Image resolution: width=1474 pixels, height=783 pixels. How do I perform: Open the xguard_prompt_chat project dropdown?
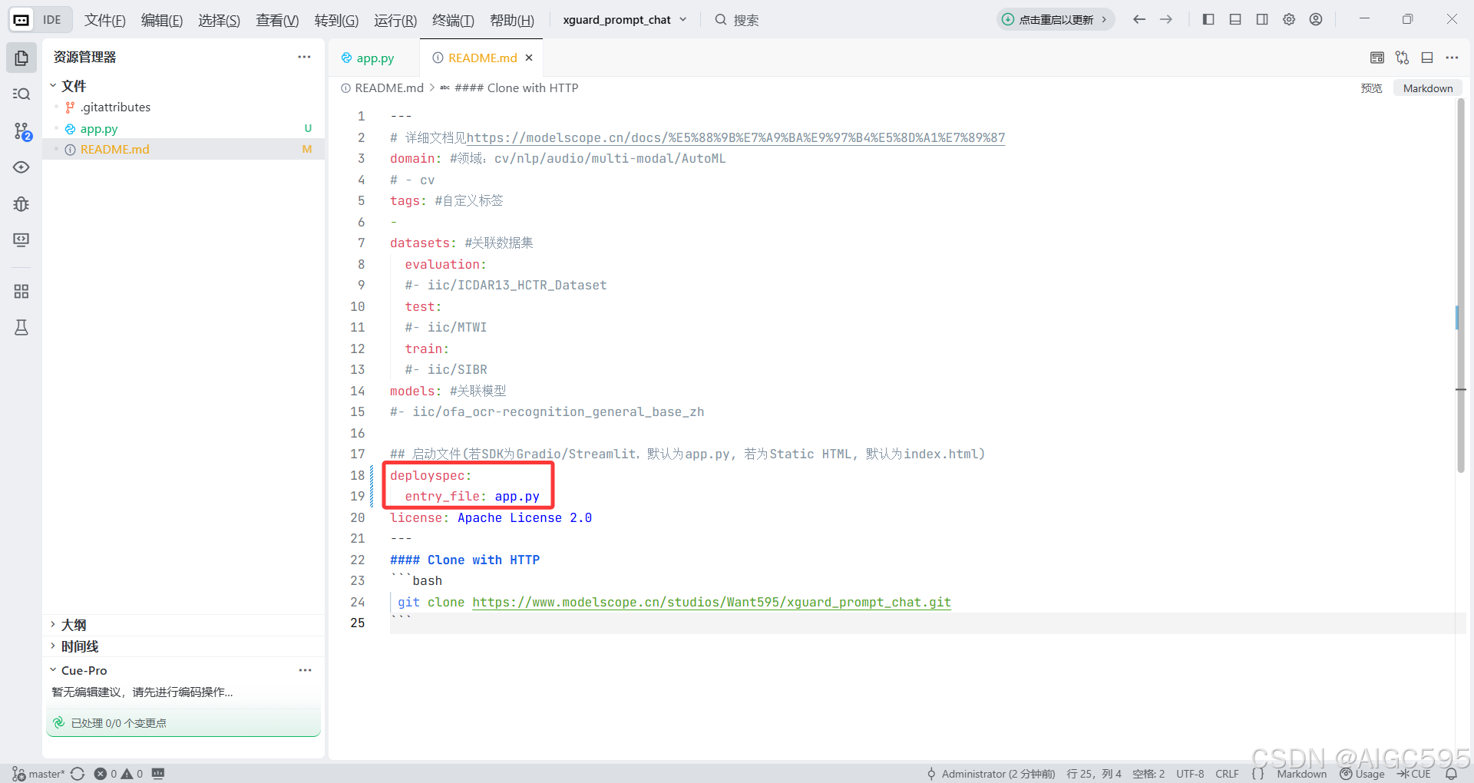click(x=624, y=20)
